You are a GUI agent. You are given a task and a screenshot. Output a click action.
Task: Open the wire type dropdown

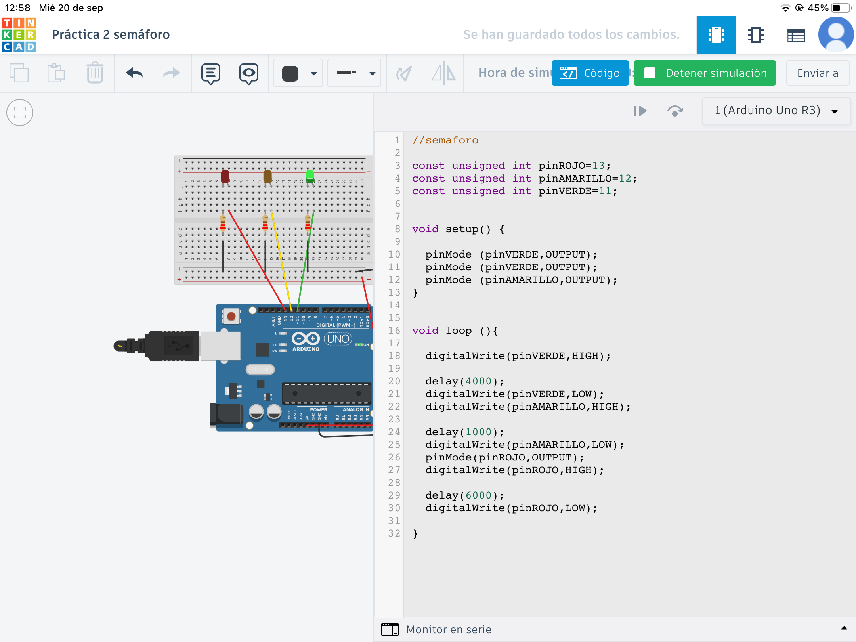click(x=355, y=73)
